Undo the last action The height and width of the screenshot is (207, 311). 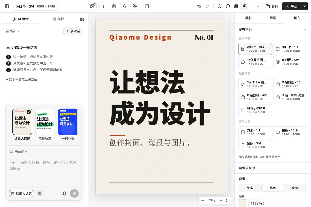199,6
